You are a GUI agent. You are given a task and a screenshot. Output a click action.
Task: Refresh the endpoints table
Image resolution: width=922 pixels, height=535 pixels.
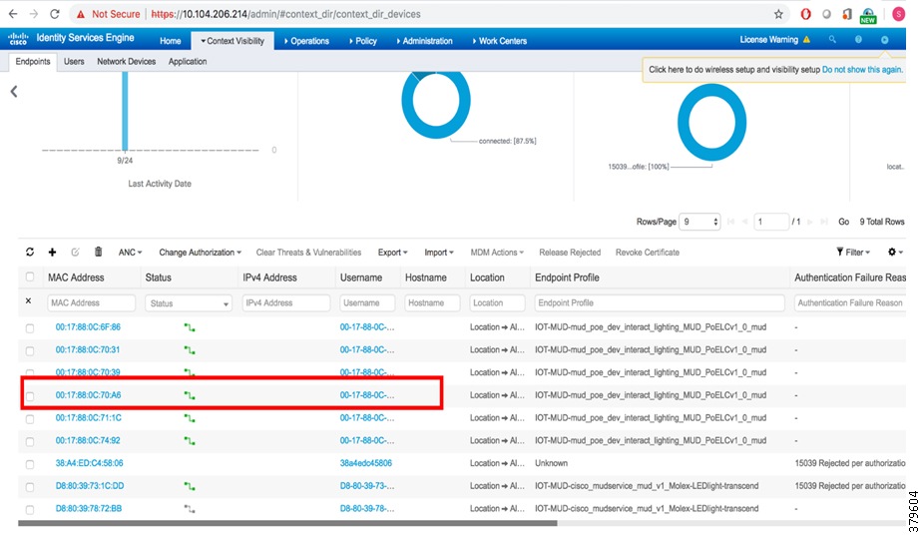(29, 252)
